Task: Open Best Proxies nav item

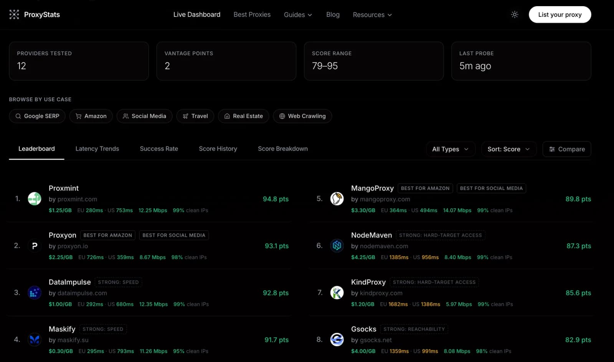Action: tap(252, 15)
